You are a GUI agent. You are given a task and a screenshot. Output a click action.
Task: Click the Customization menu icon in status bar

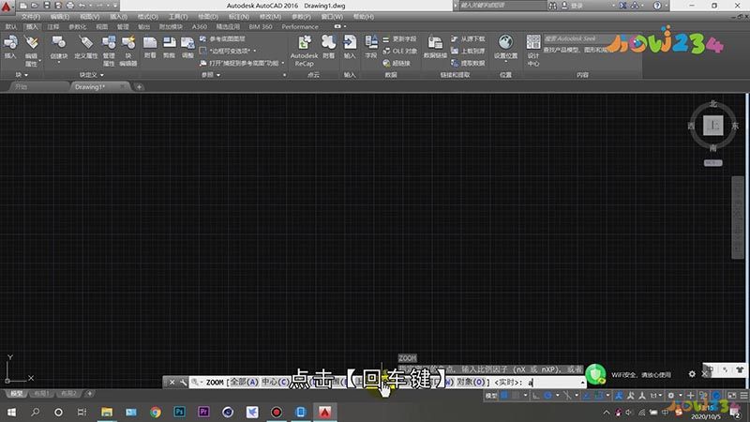click(x=743, y=396)
